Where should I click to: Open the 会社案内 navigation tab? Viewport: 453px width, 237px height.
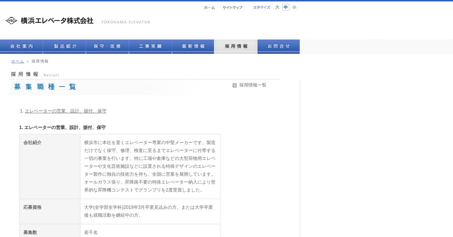22,46
